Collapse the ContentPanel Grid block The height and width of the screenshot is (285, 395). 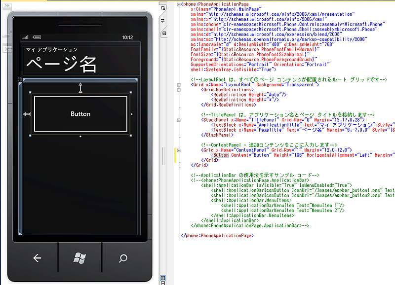point(179,150)
